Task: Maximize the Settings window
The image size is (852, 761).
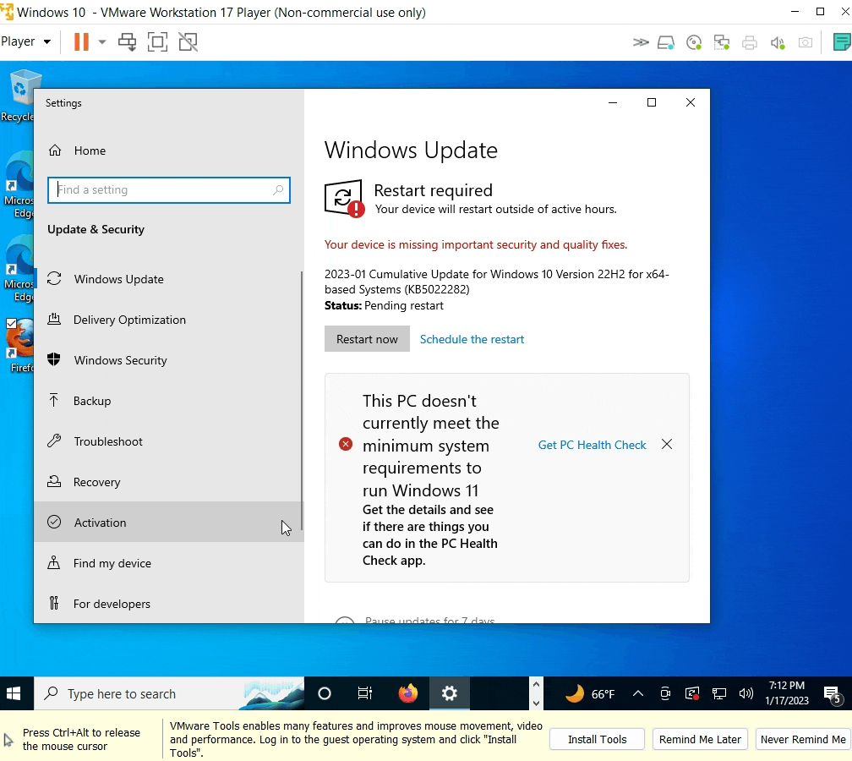Action: click(652, 102)
